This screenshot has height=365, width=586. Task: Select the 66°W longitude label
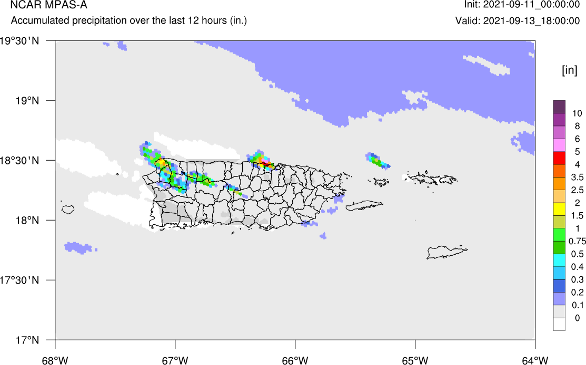295,360
